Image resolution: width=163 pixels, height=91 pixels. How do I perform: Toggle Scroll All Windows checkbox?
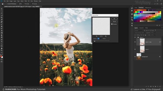tap(6, 4)
